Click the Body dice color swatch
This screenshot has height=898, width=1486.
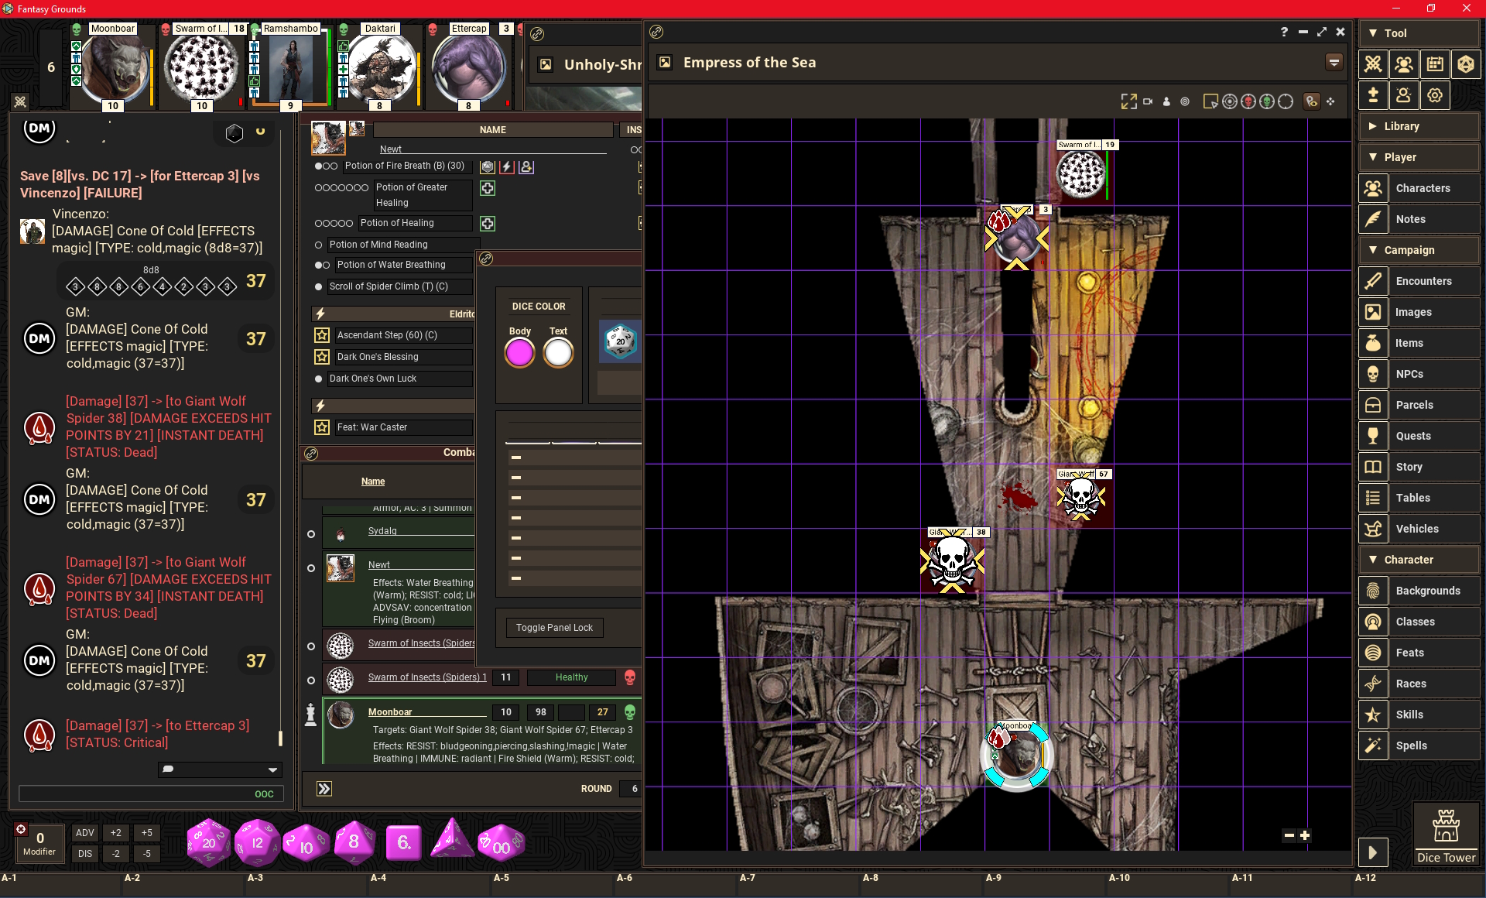(x=519, y=354)
